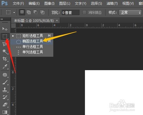Viewport: 143px width, 115px height.
Task: Choose New selection mode button
Action: pos(22,12)
